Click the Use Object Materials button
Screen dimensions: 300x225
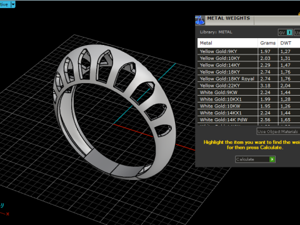click(x=278, y=131)
